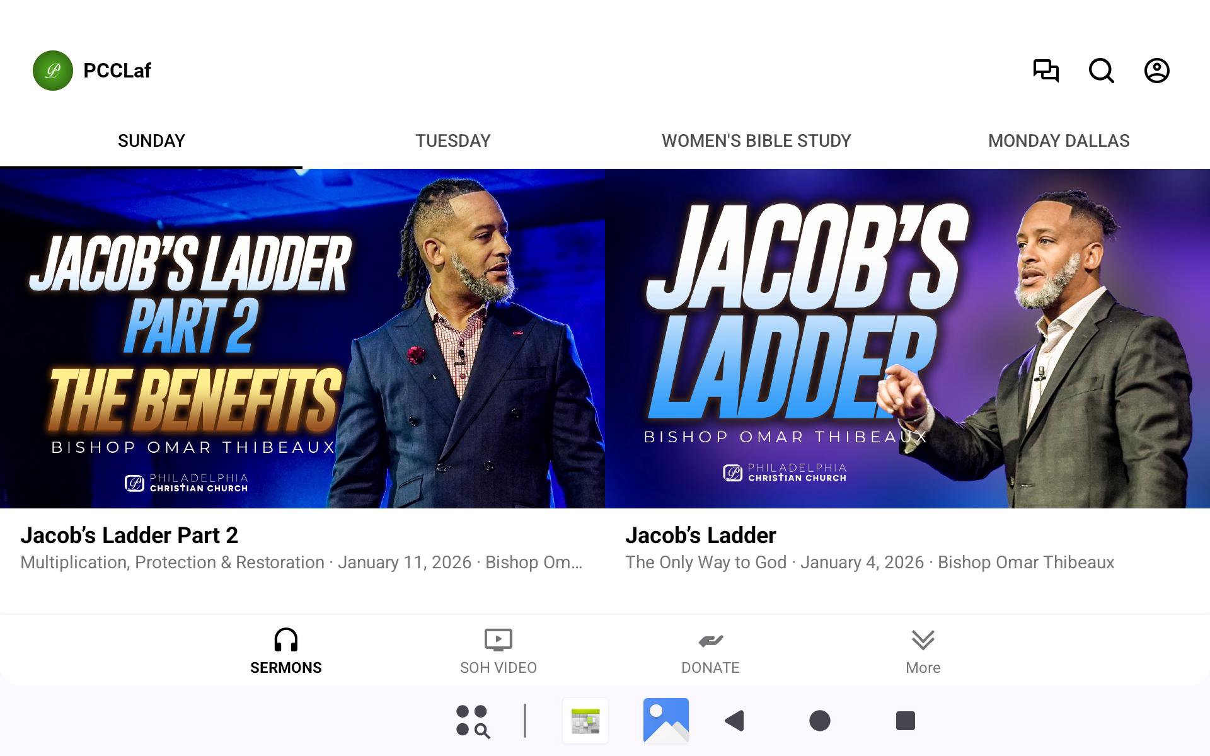This screenshot has height=756, width=1210.
Task: Open the Monday Dallas tab
Action: (1059, 140)
